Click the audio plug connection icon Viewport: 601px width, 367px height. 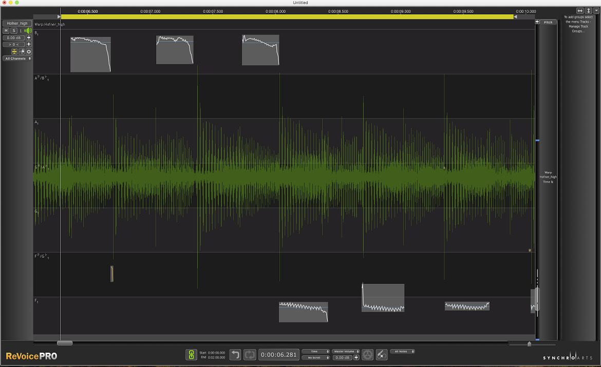(x=381, y=355)
